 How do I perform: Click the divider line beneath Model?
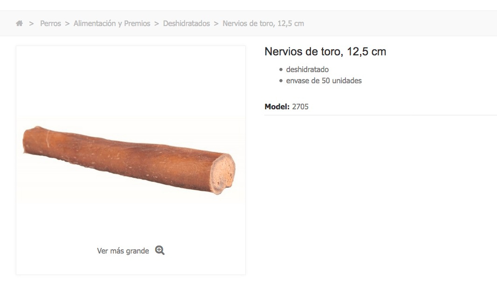pyautogui.click(x=380, y=115)
